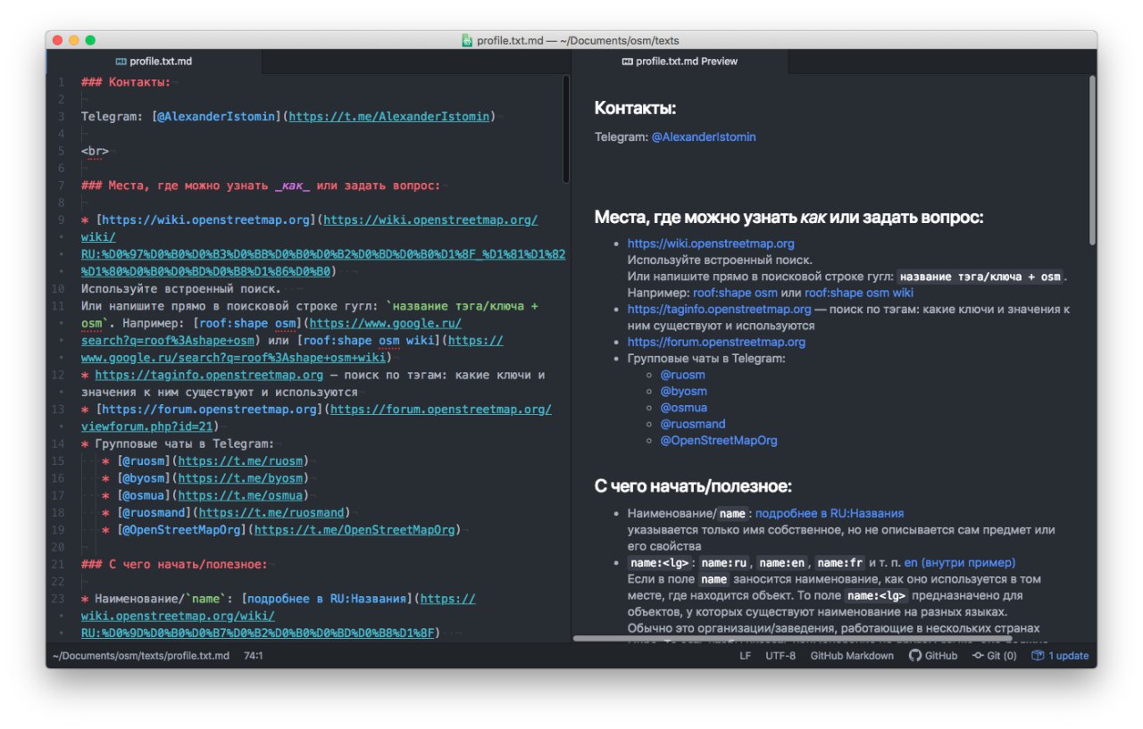Click the vertical scrollbar of the preview pane
Image resolution: width=1143 pixels, height=729 pixels.
pos(1092,161)
